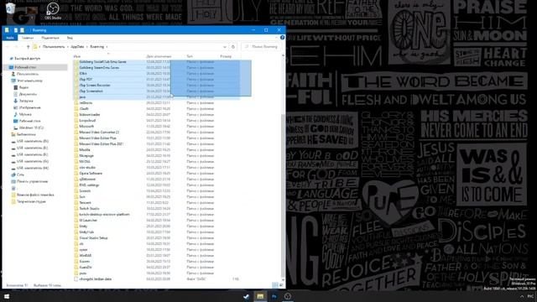
Task: Open the address bar history dropdown
Action: 225,47
